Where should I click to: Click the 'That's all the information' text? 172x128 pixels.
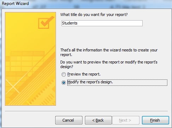point(109,52)
